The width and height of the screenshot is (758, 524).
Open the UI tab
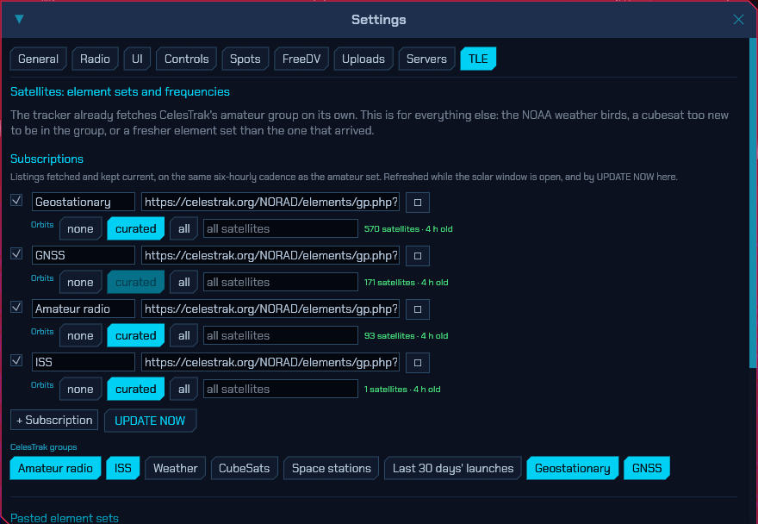[x=137, y=59]
